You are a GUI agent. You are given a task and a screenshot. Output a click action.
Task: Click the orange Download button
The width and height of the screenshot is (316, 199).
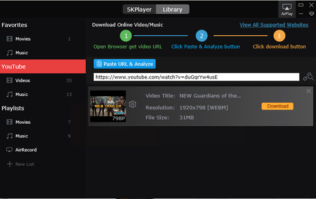click(x=278, y=106)
